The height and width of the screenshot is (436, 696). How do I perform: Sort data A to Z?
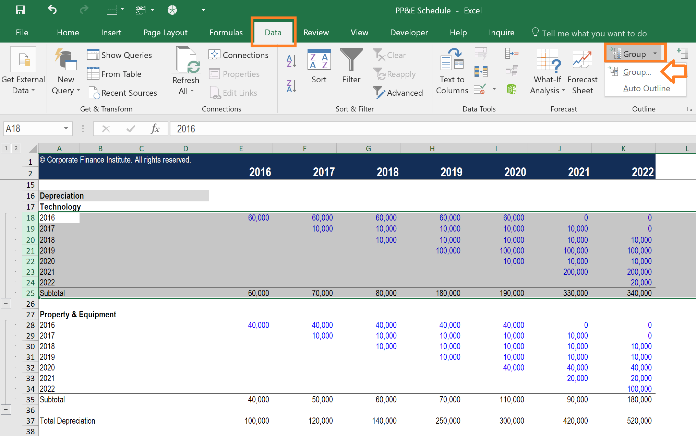291,61
